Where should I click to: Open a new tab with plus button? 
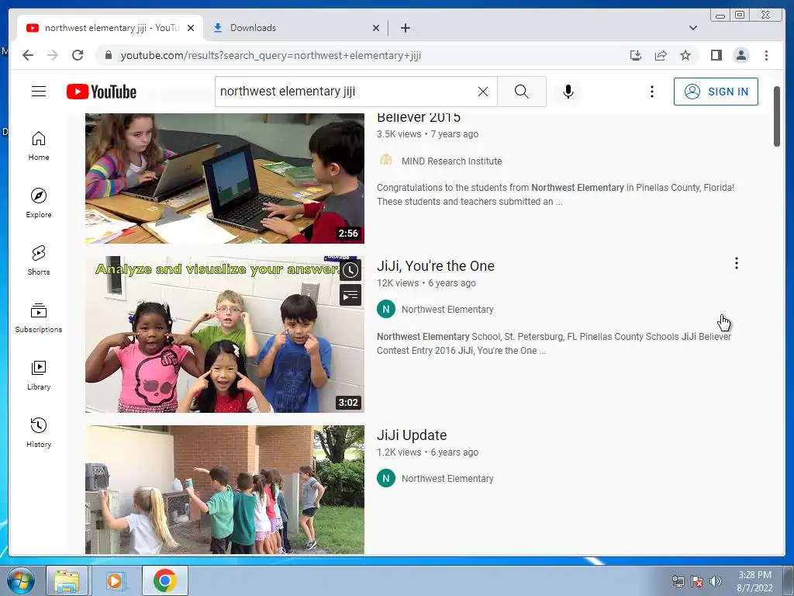[x=405, y=28]
